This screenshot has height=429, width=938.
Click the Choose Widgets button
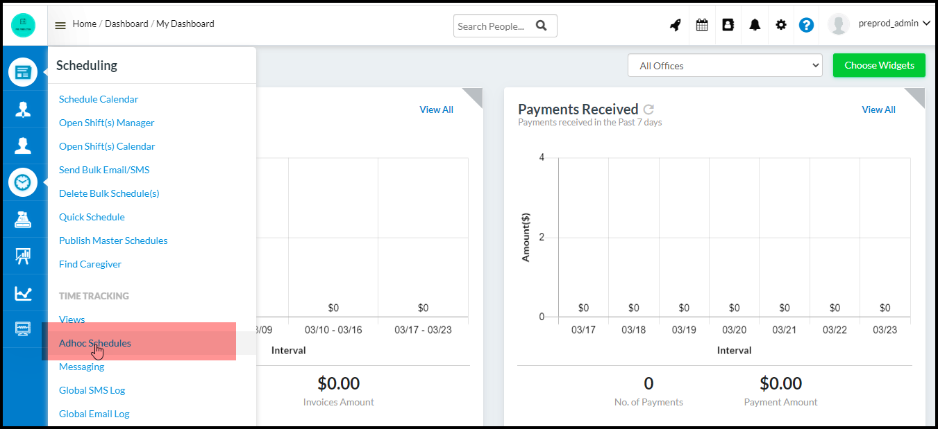[x=879, y=65]
